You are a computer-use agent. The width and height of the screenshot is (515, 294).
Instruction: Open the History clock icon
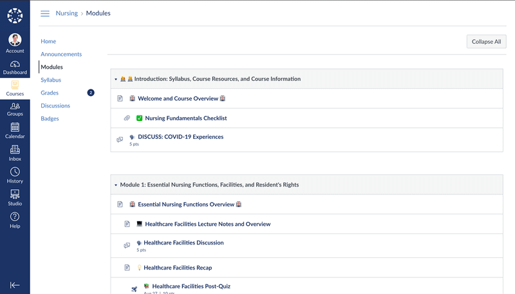pyautogui.click(x=15, y=172)
